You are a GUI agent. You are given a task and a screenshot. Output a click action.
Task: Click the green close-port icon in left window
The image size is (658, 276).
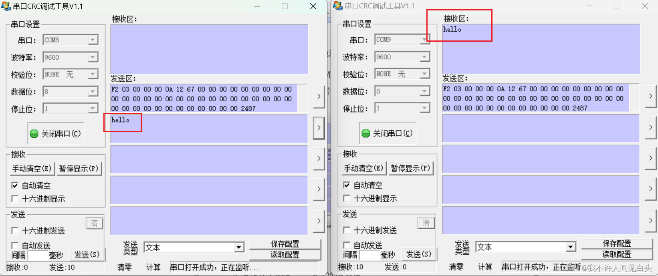pos(34,133)
